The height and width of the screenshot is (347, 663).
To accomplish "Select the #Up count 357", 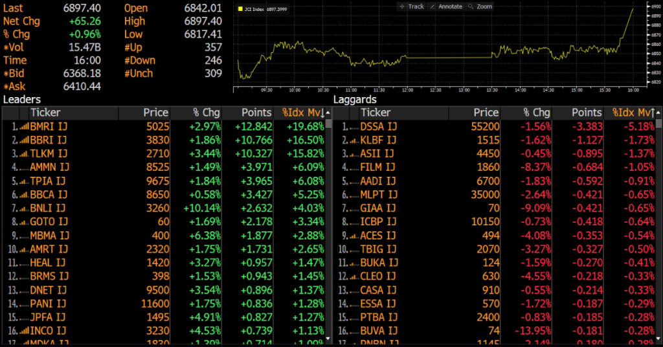I will (x=213, y=47).
